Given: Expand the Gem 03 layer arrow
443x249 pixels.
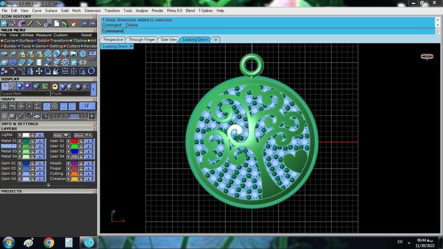Looking at the screenshot, I should [x=20, y=174].
